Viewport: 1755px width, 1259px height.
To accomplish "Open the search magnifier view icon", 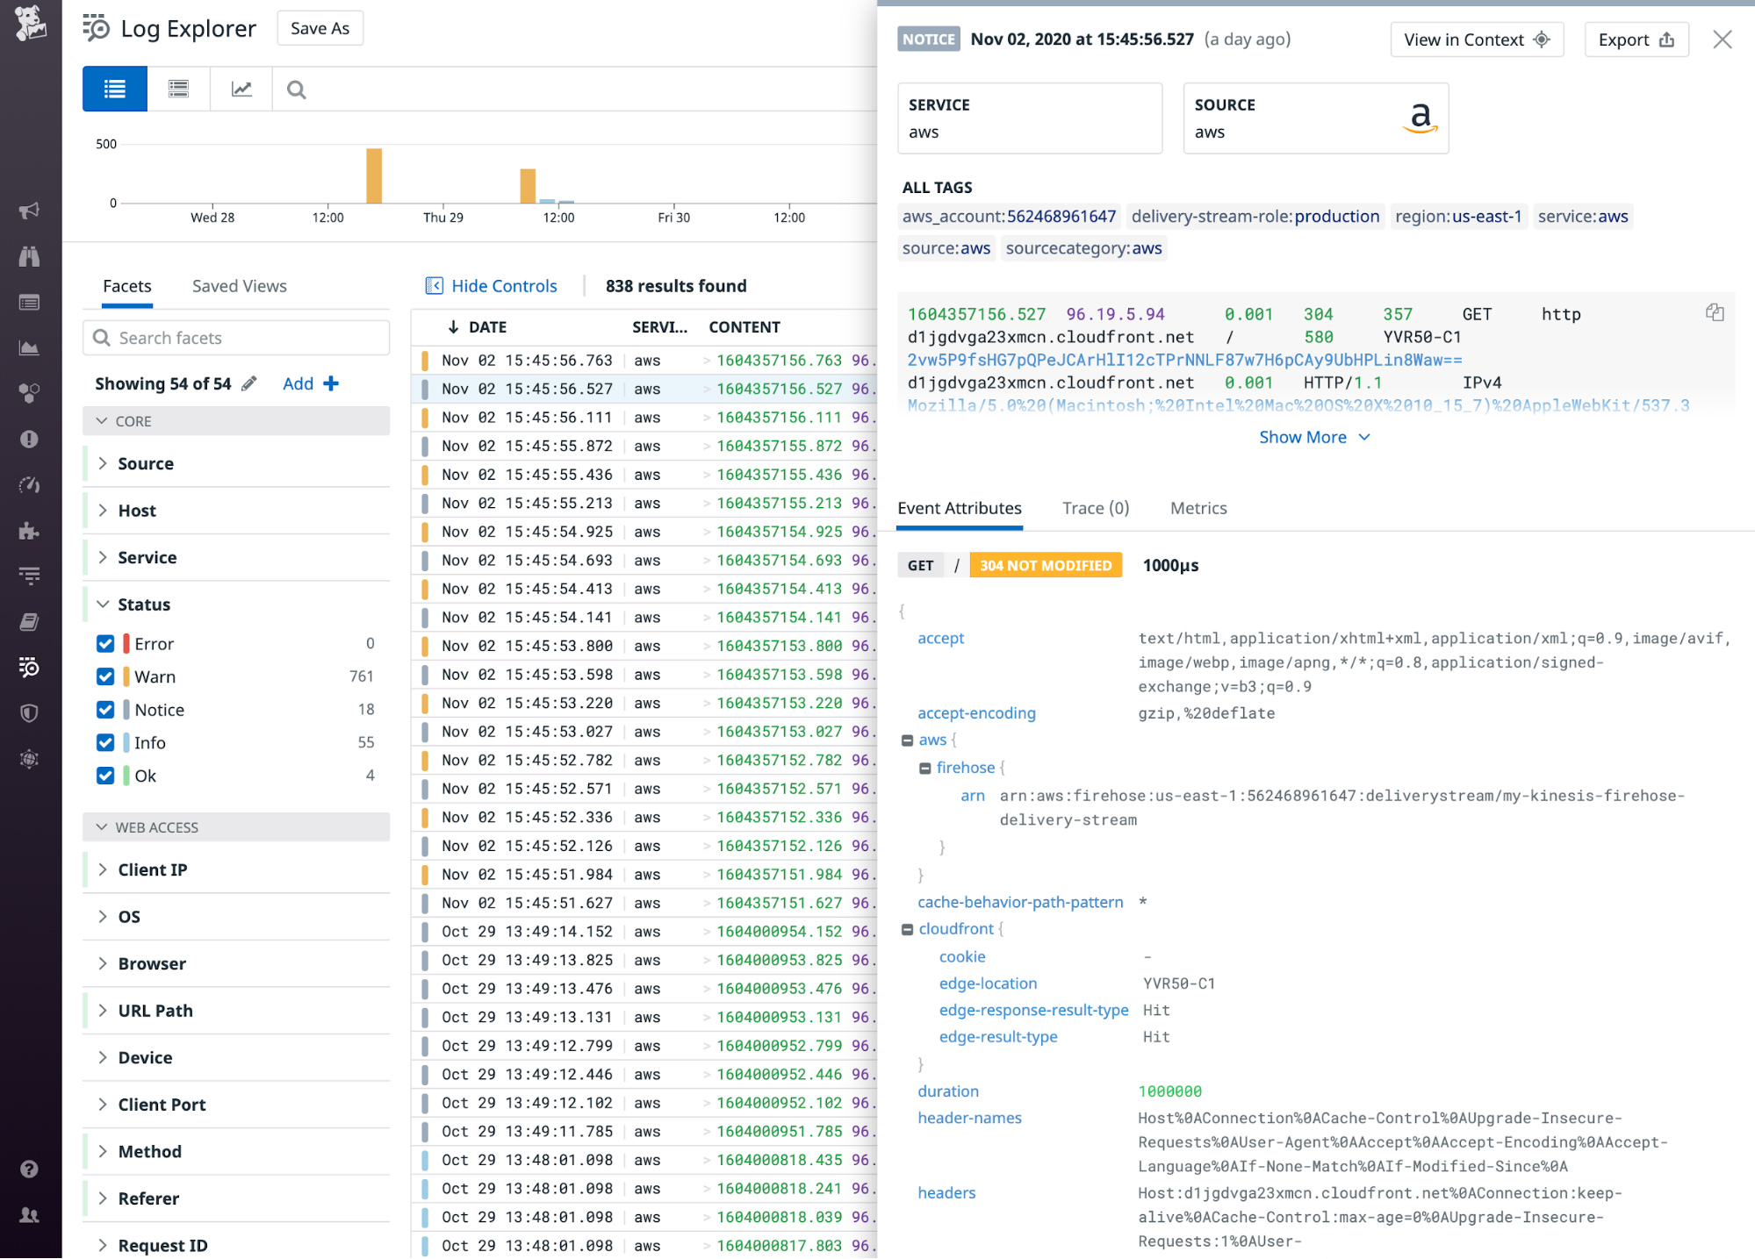I will tap(296, 89).
